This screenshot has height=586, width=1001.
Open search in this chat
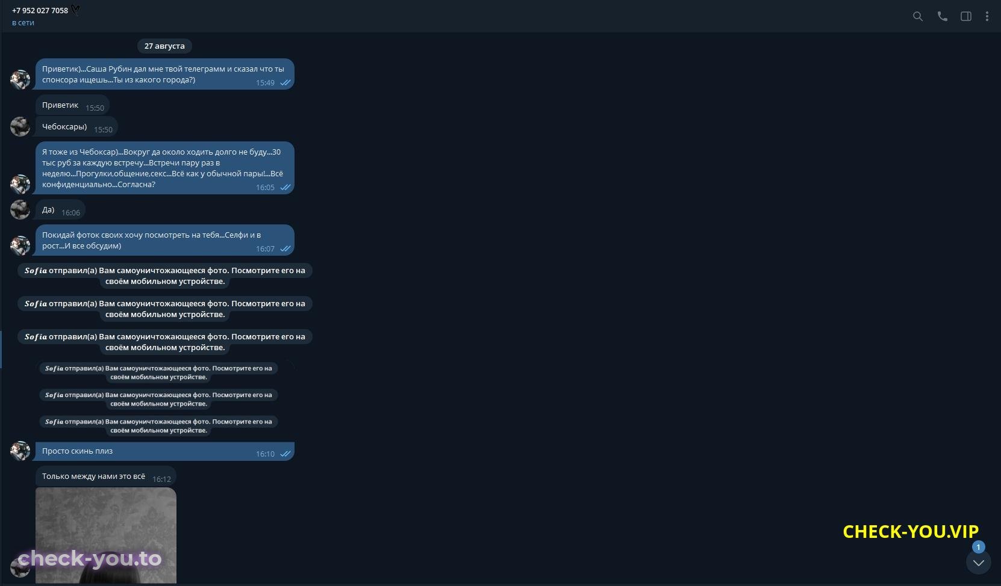coord(918,16)
